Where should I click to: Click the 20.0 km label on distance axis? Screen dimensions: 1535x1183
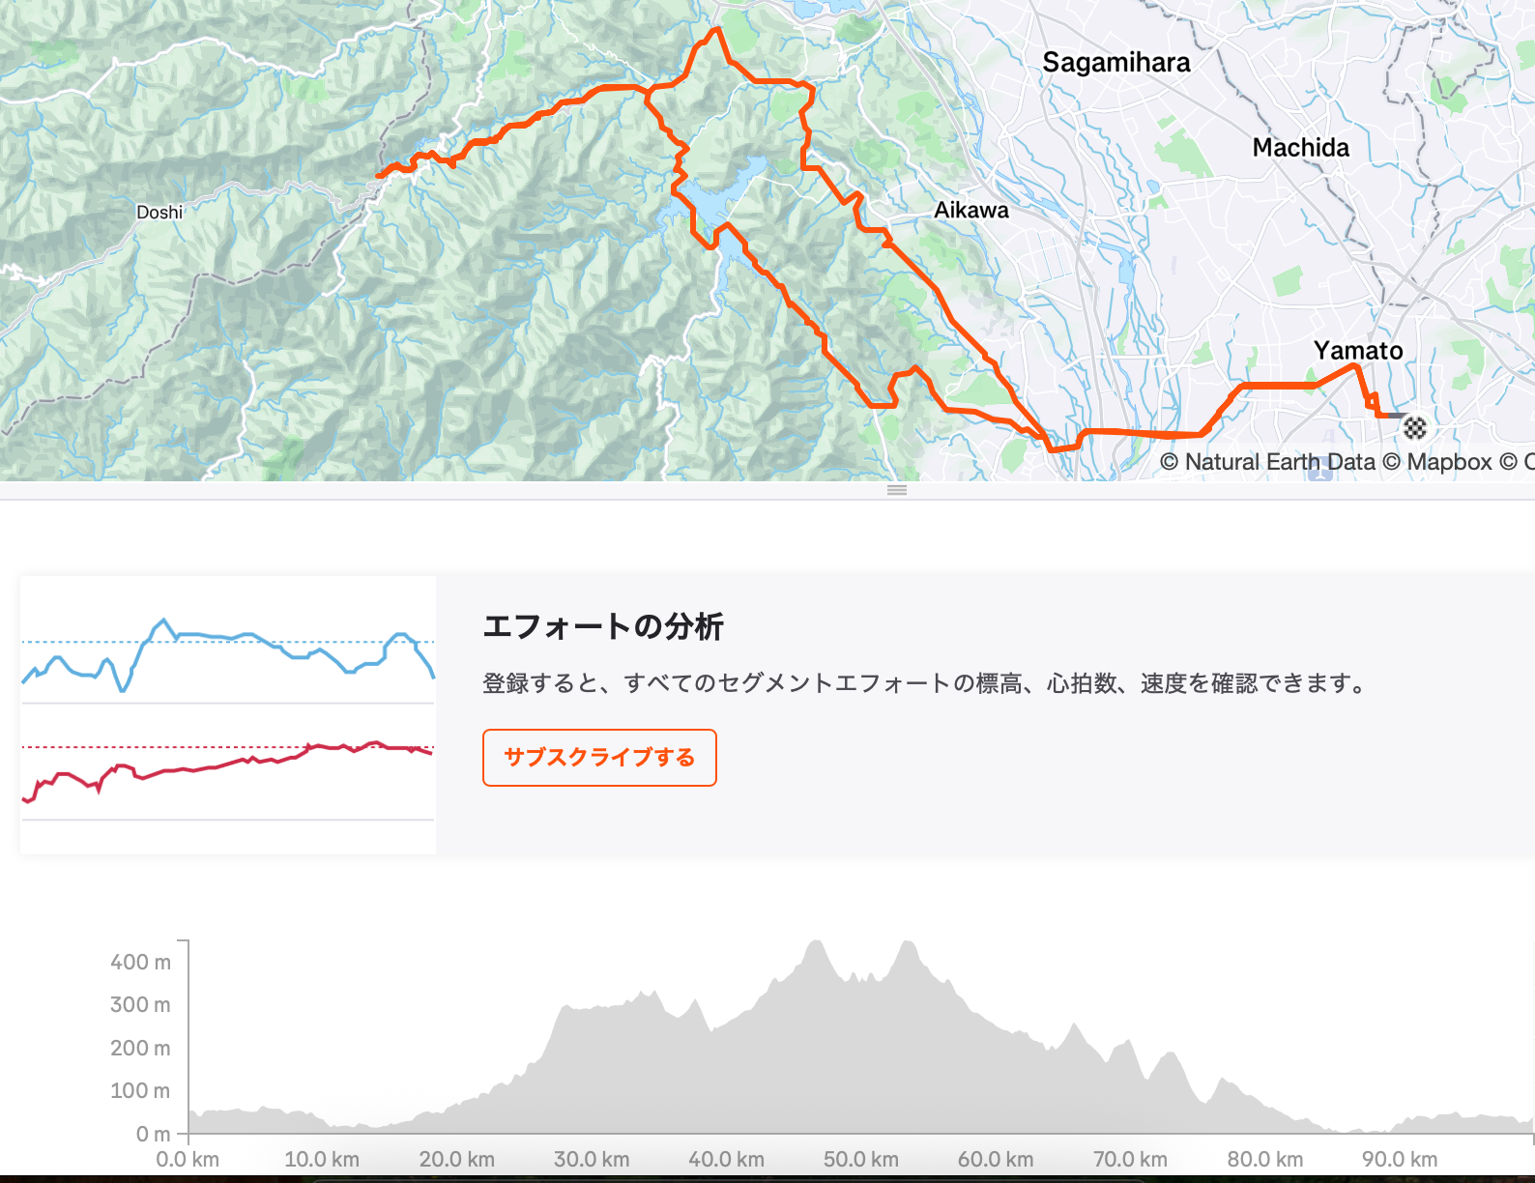456,1160
